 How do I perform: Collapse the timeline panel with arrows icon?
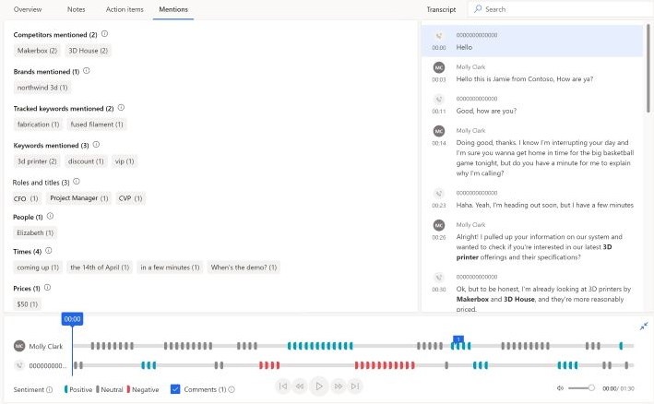(643, 326)
